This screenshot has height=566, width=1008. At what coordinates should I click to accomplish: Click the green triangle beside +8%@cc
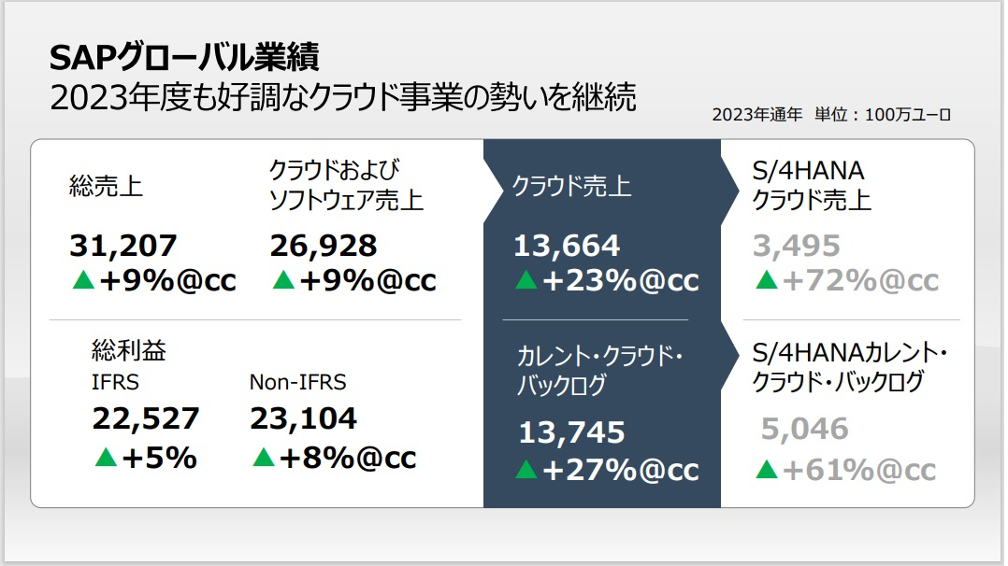pos(264,458)
